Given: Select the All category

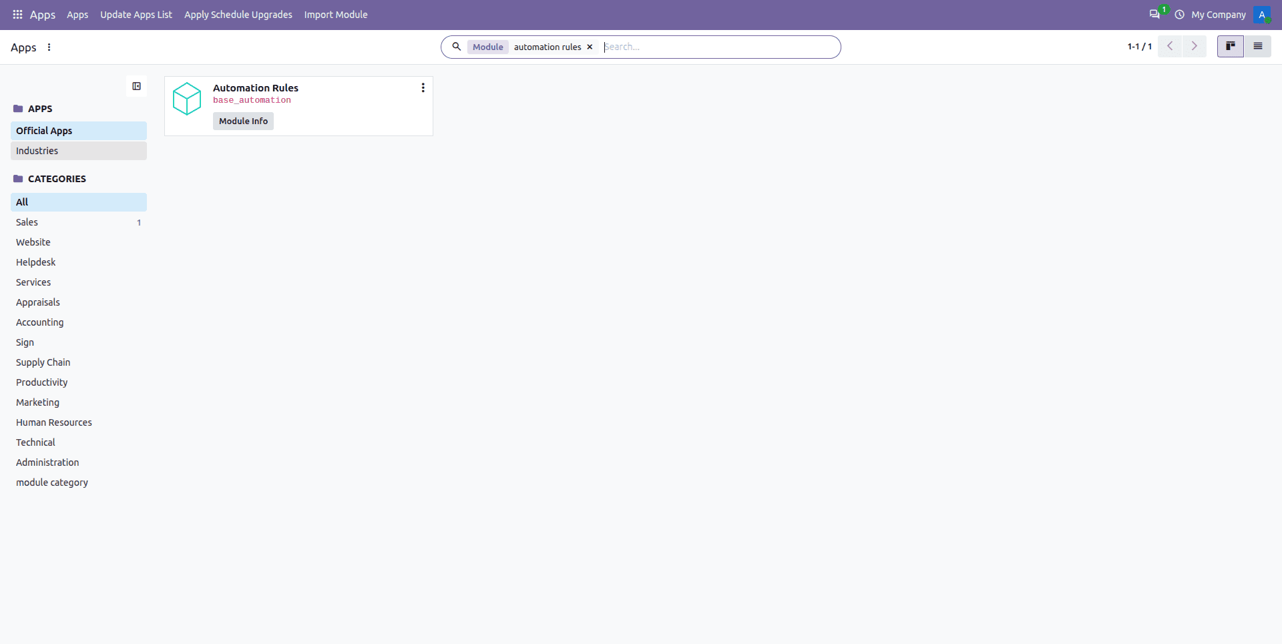Looking at the screenshot, I should [x=79, y=202].
